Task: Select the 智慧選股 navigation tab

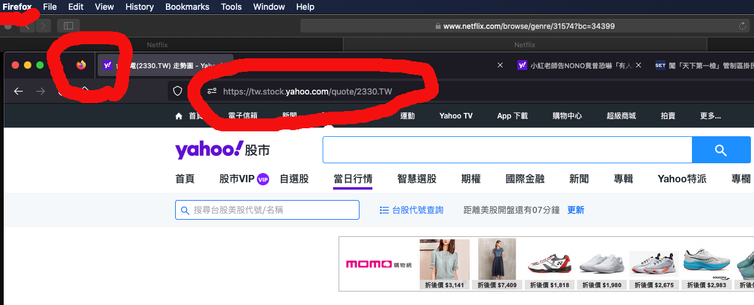Action: coord(417,179)
